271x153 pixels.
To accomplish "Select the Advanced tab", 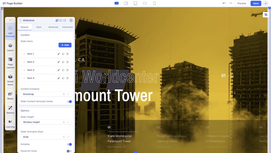I will (53, 27).
